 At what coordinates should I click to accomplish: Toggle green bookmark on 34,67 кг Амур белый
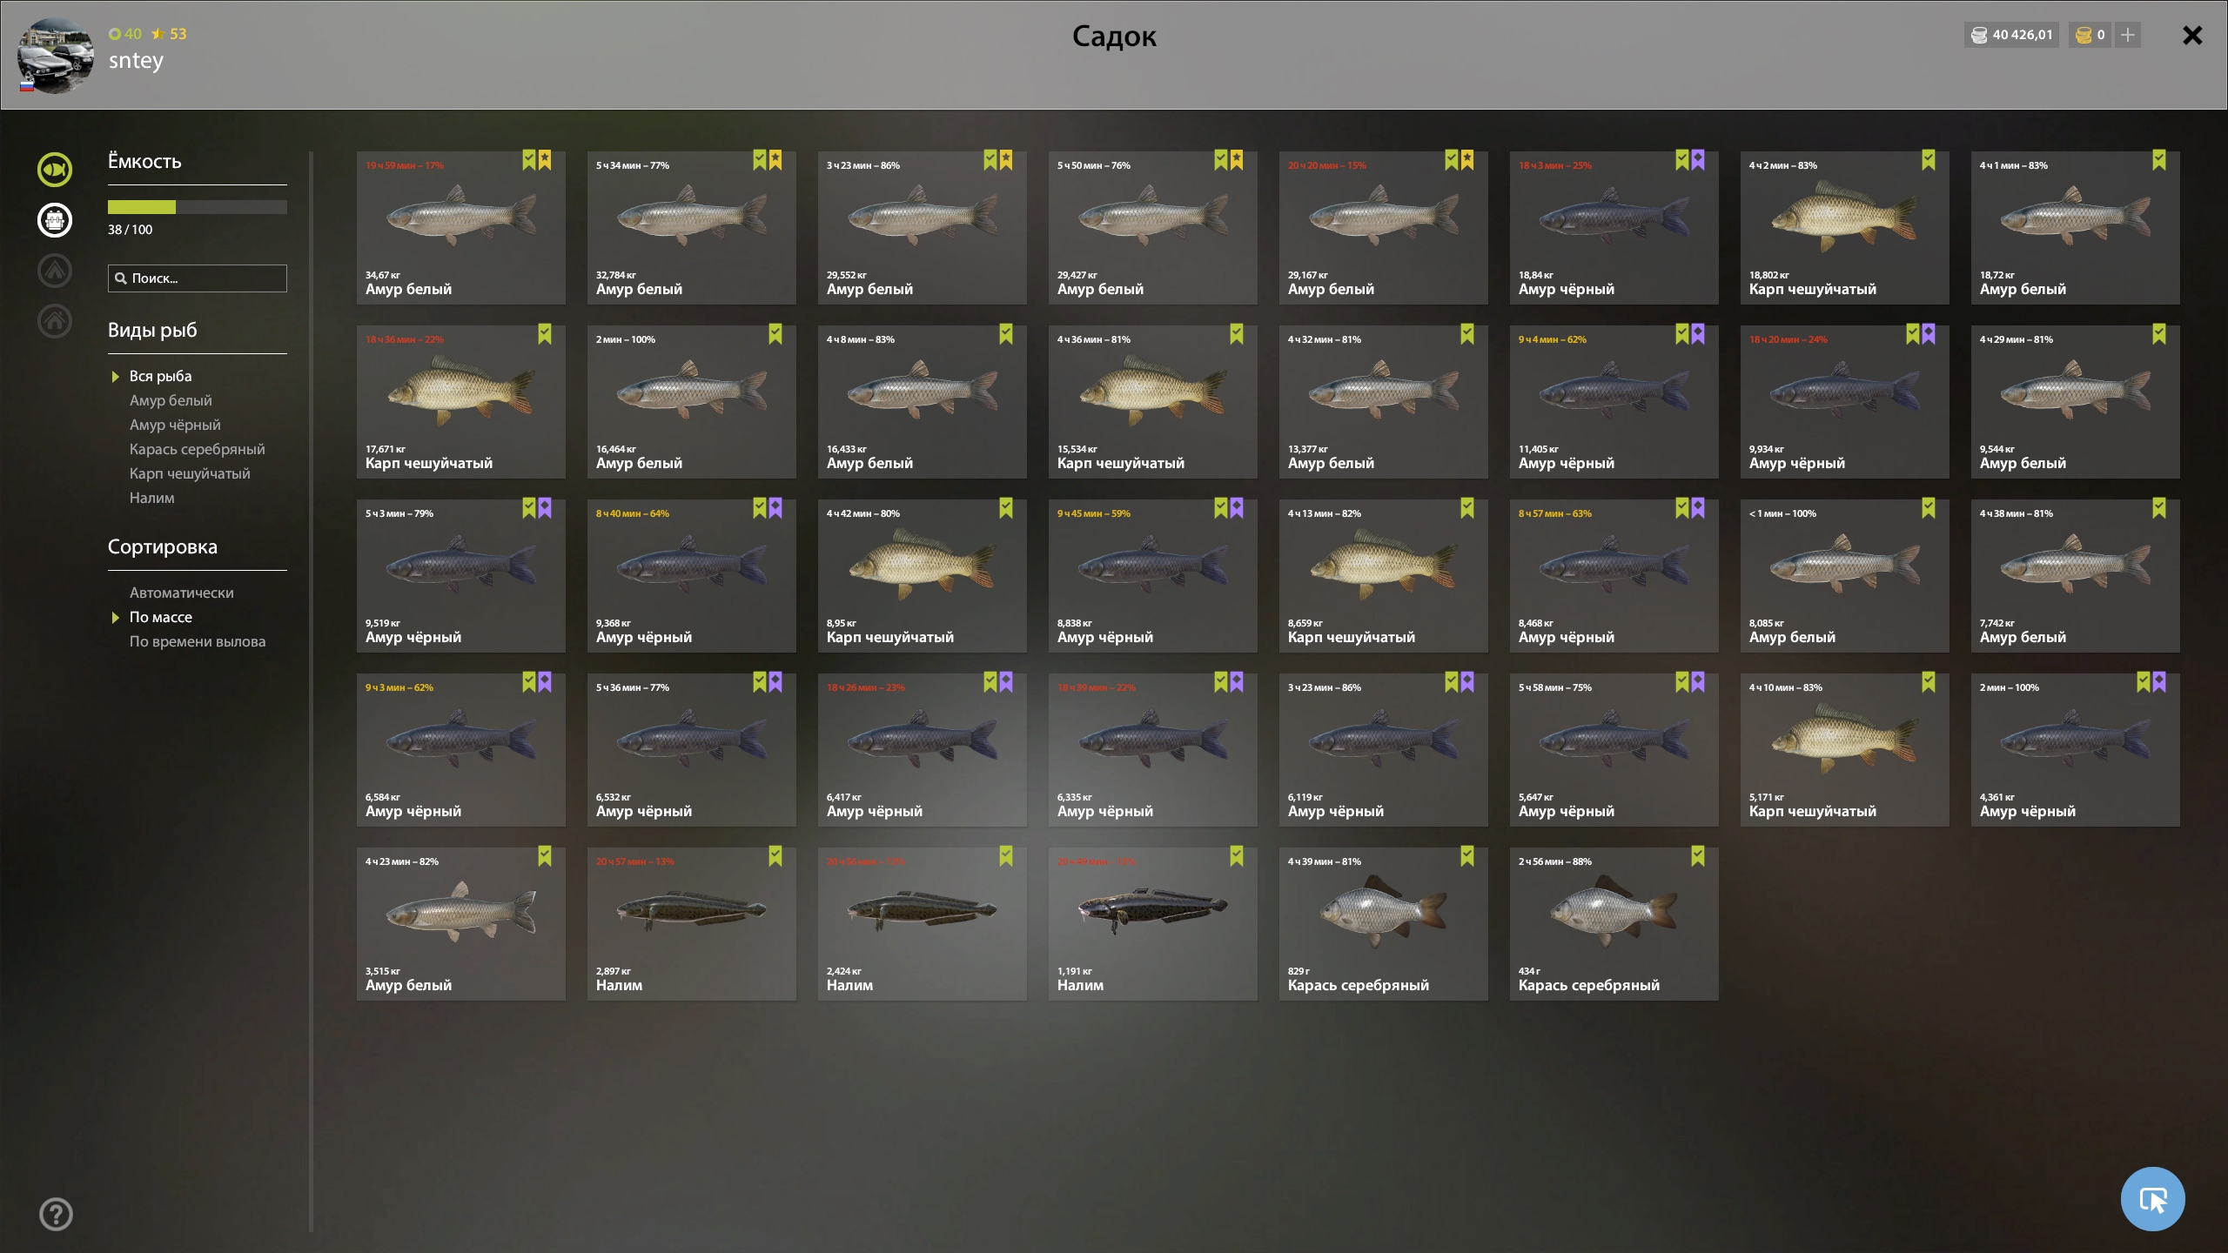click(x=528, y=160)
